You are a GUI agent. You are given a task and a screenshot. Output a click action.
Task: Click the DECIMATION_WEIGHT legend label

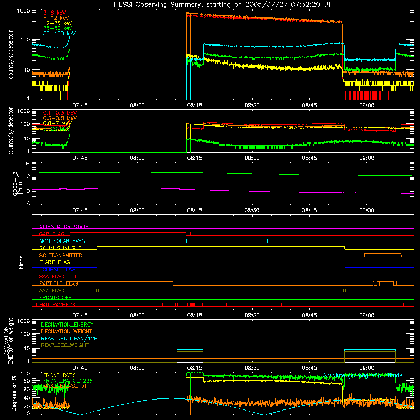coord(67,332)
